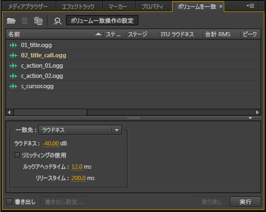Screen dimensions: 266x212
Task: Click waveform icon of c_action_01.ogg
Action: [14, 65]
